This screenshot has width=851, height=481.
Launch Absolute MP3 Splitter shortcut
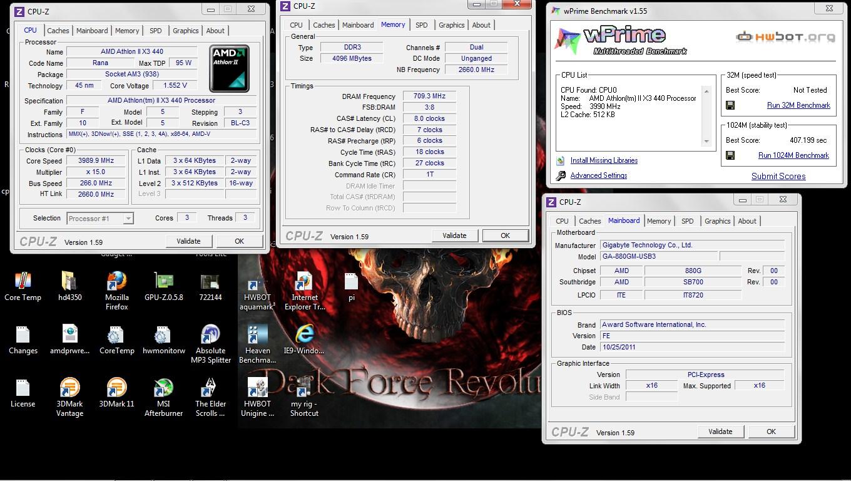(210, 335)
